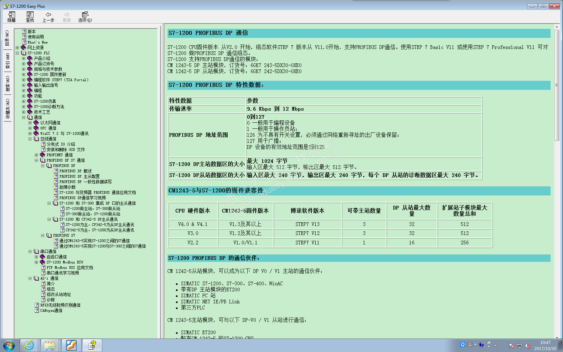Viewport: 563px width, 352px height.
Task: Collapse the S7-1200 PLC tree node
Action: pos(17,53)
